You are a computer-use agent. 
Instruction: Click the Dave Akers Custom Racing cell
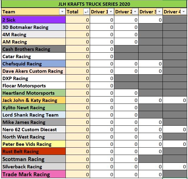(34, 71)
